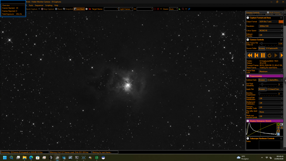The width and height of the screenshot is (286, 161).
Task: Open the Debayer Preview dropdown
Action: 271,35
